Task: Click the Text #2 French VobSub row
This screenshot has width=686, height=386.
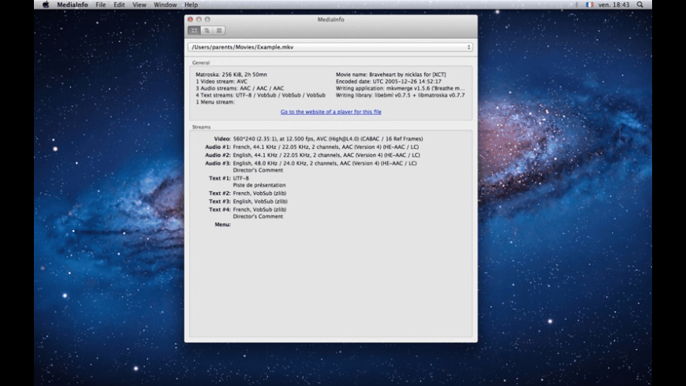Action: pyautogui.click(x=247, y=193)
